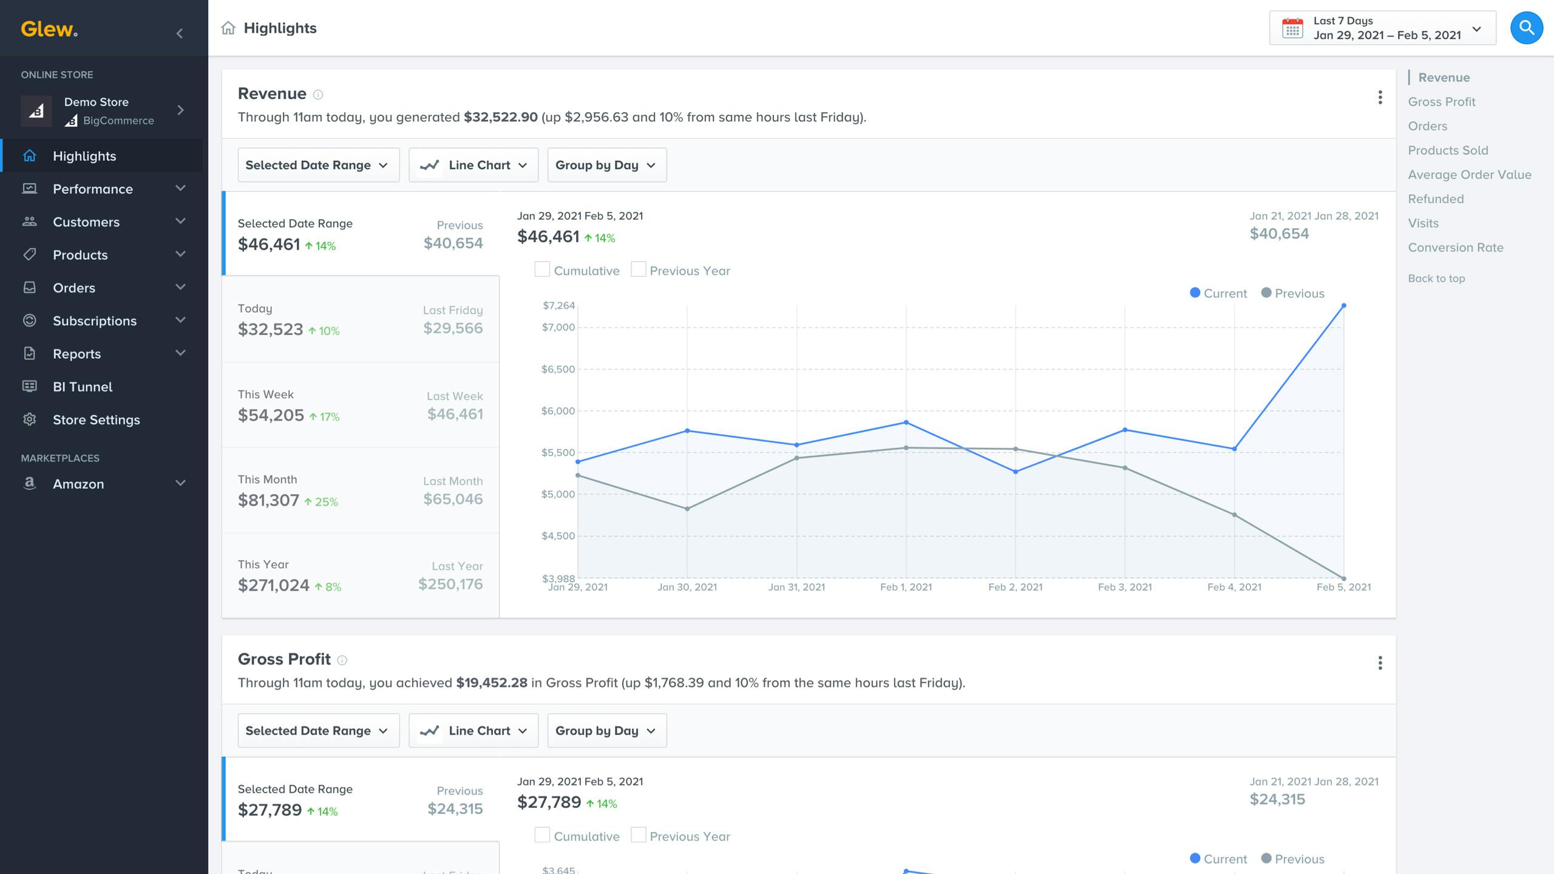Toggle Previous series in Gross Profit legend
Screen dimensions: 1554x874
1292,859
